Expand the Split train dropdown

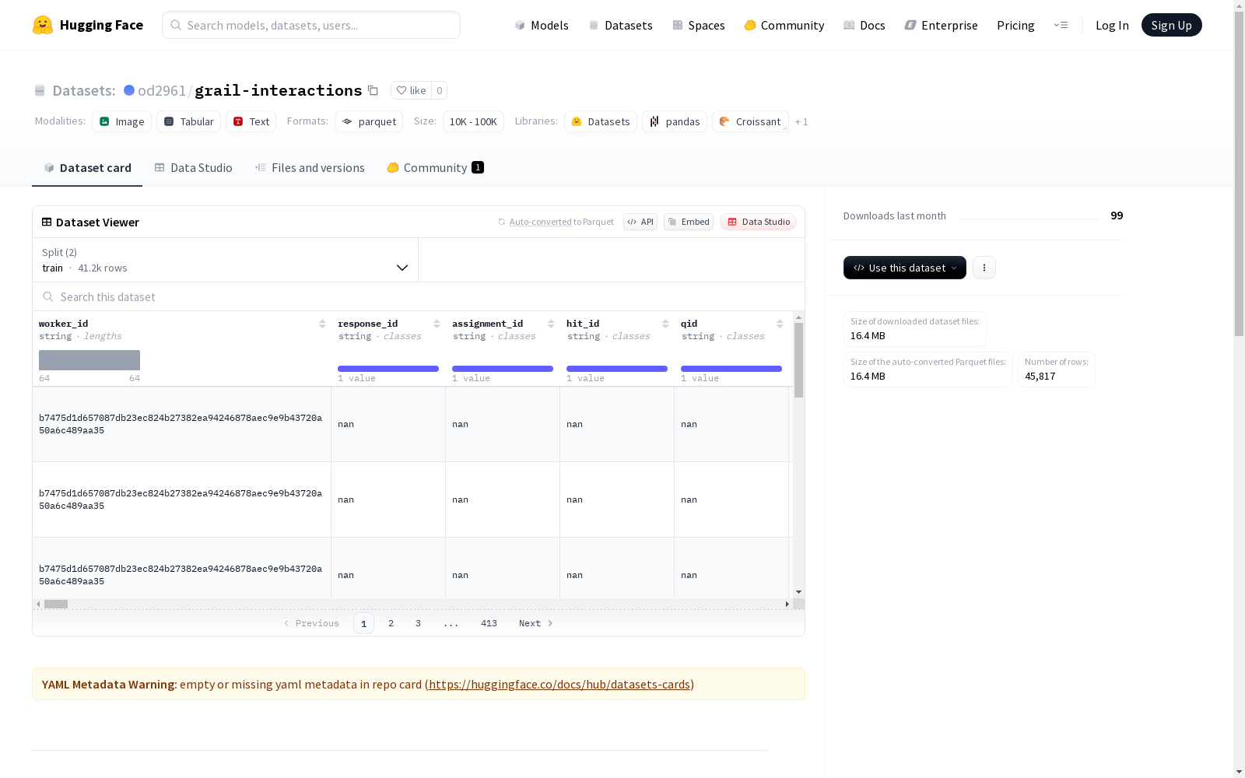(226, 260)
